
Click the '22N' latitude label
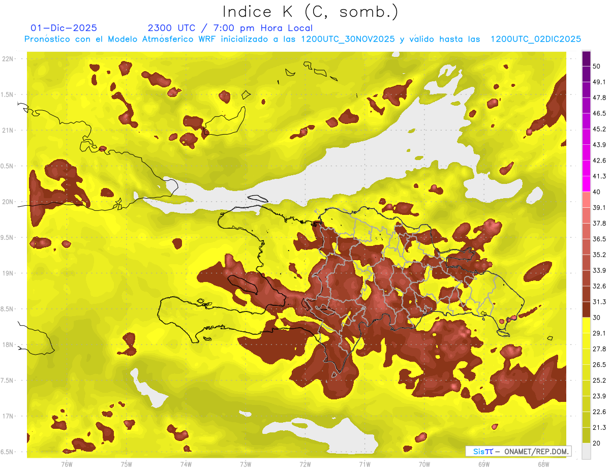point(8,59)
